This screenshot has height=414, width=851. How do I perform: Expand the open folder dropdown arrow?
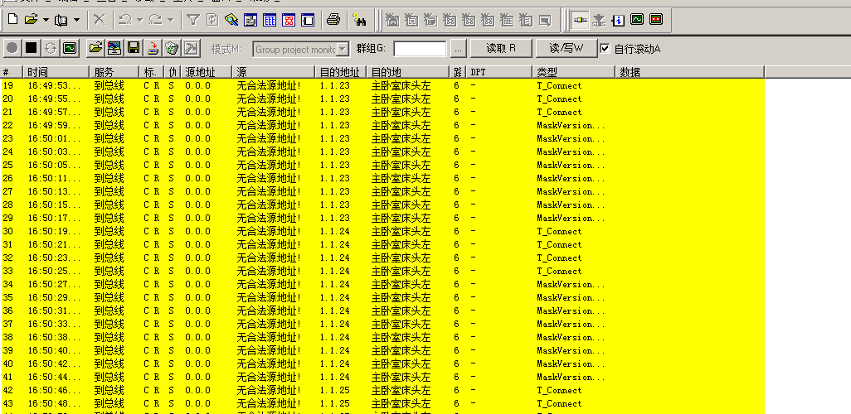click(46, 19)
